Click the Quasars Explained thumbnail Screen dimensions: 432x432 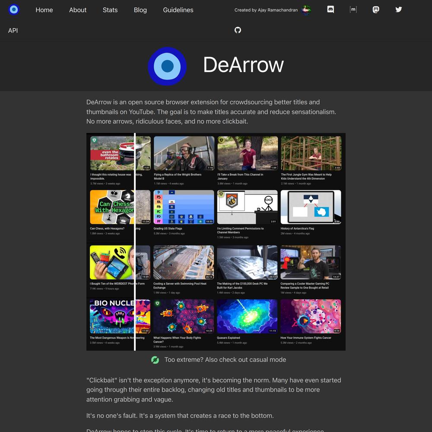[247, 316]
